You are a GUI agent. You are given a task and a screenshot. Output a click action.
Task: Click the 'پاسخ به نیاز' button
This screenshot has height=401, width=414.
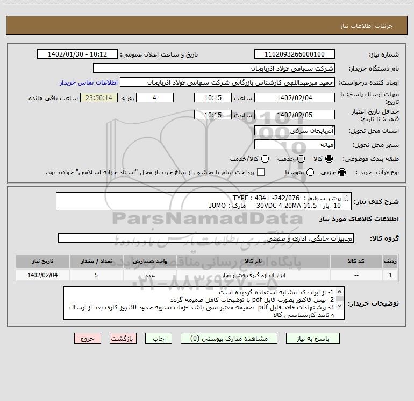(312, 339)
